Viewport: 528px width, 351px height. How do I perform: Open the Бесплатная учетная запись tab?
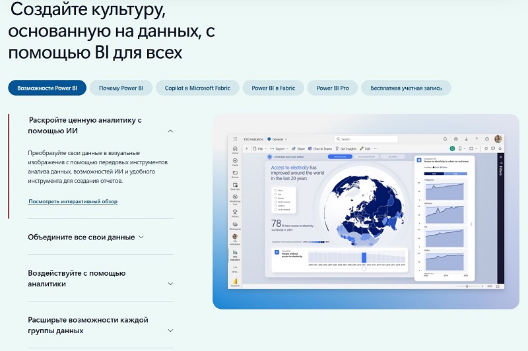point(406,88)
